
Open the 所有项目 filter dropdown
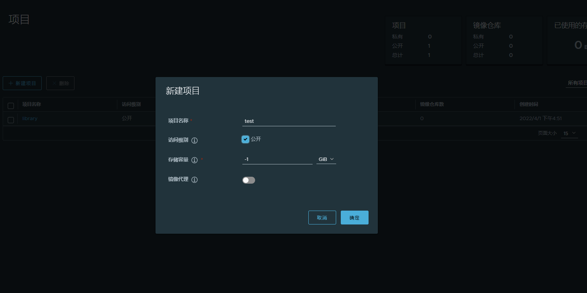pos(577,83)
